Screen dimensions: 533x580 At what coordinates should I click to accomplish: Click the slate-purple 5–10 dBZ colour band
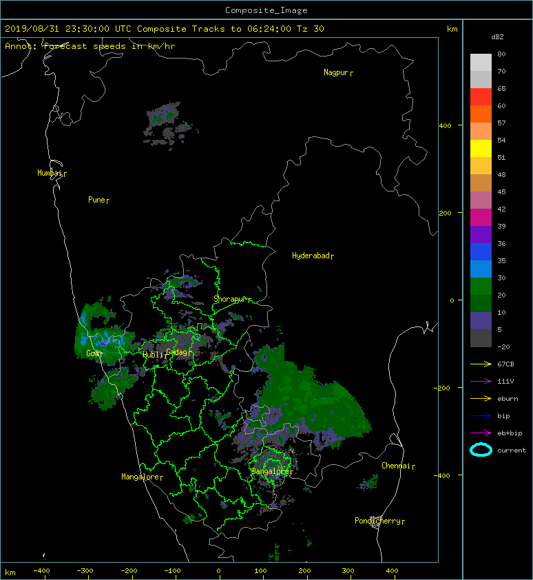481,321
